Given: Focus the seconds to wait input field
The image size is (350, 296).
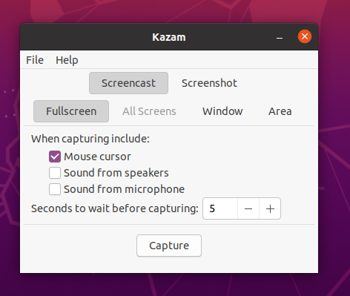Looking at the screenshot, I should (220, 208).
